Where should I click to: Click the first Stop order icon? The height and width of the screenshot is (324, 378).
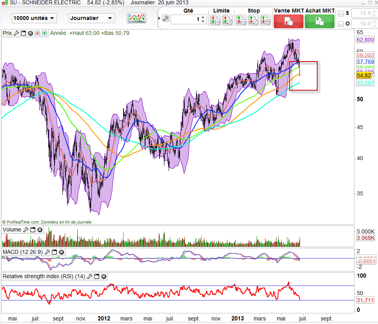point(241,20)
